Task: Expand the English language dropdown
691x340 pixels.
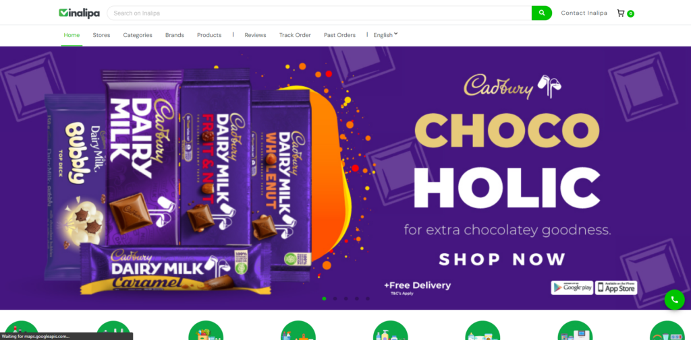Action: click(x=385, y=35)
